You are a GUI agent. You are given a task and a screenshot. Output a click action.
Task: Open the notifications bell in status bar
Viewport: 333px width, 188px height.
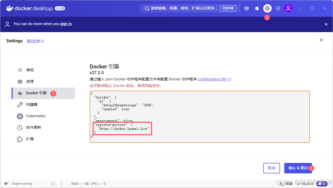322,184
